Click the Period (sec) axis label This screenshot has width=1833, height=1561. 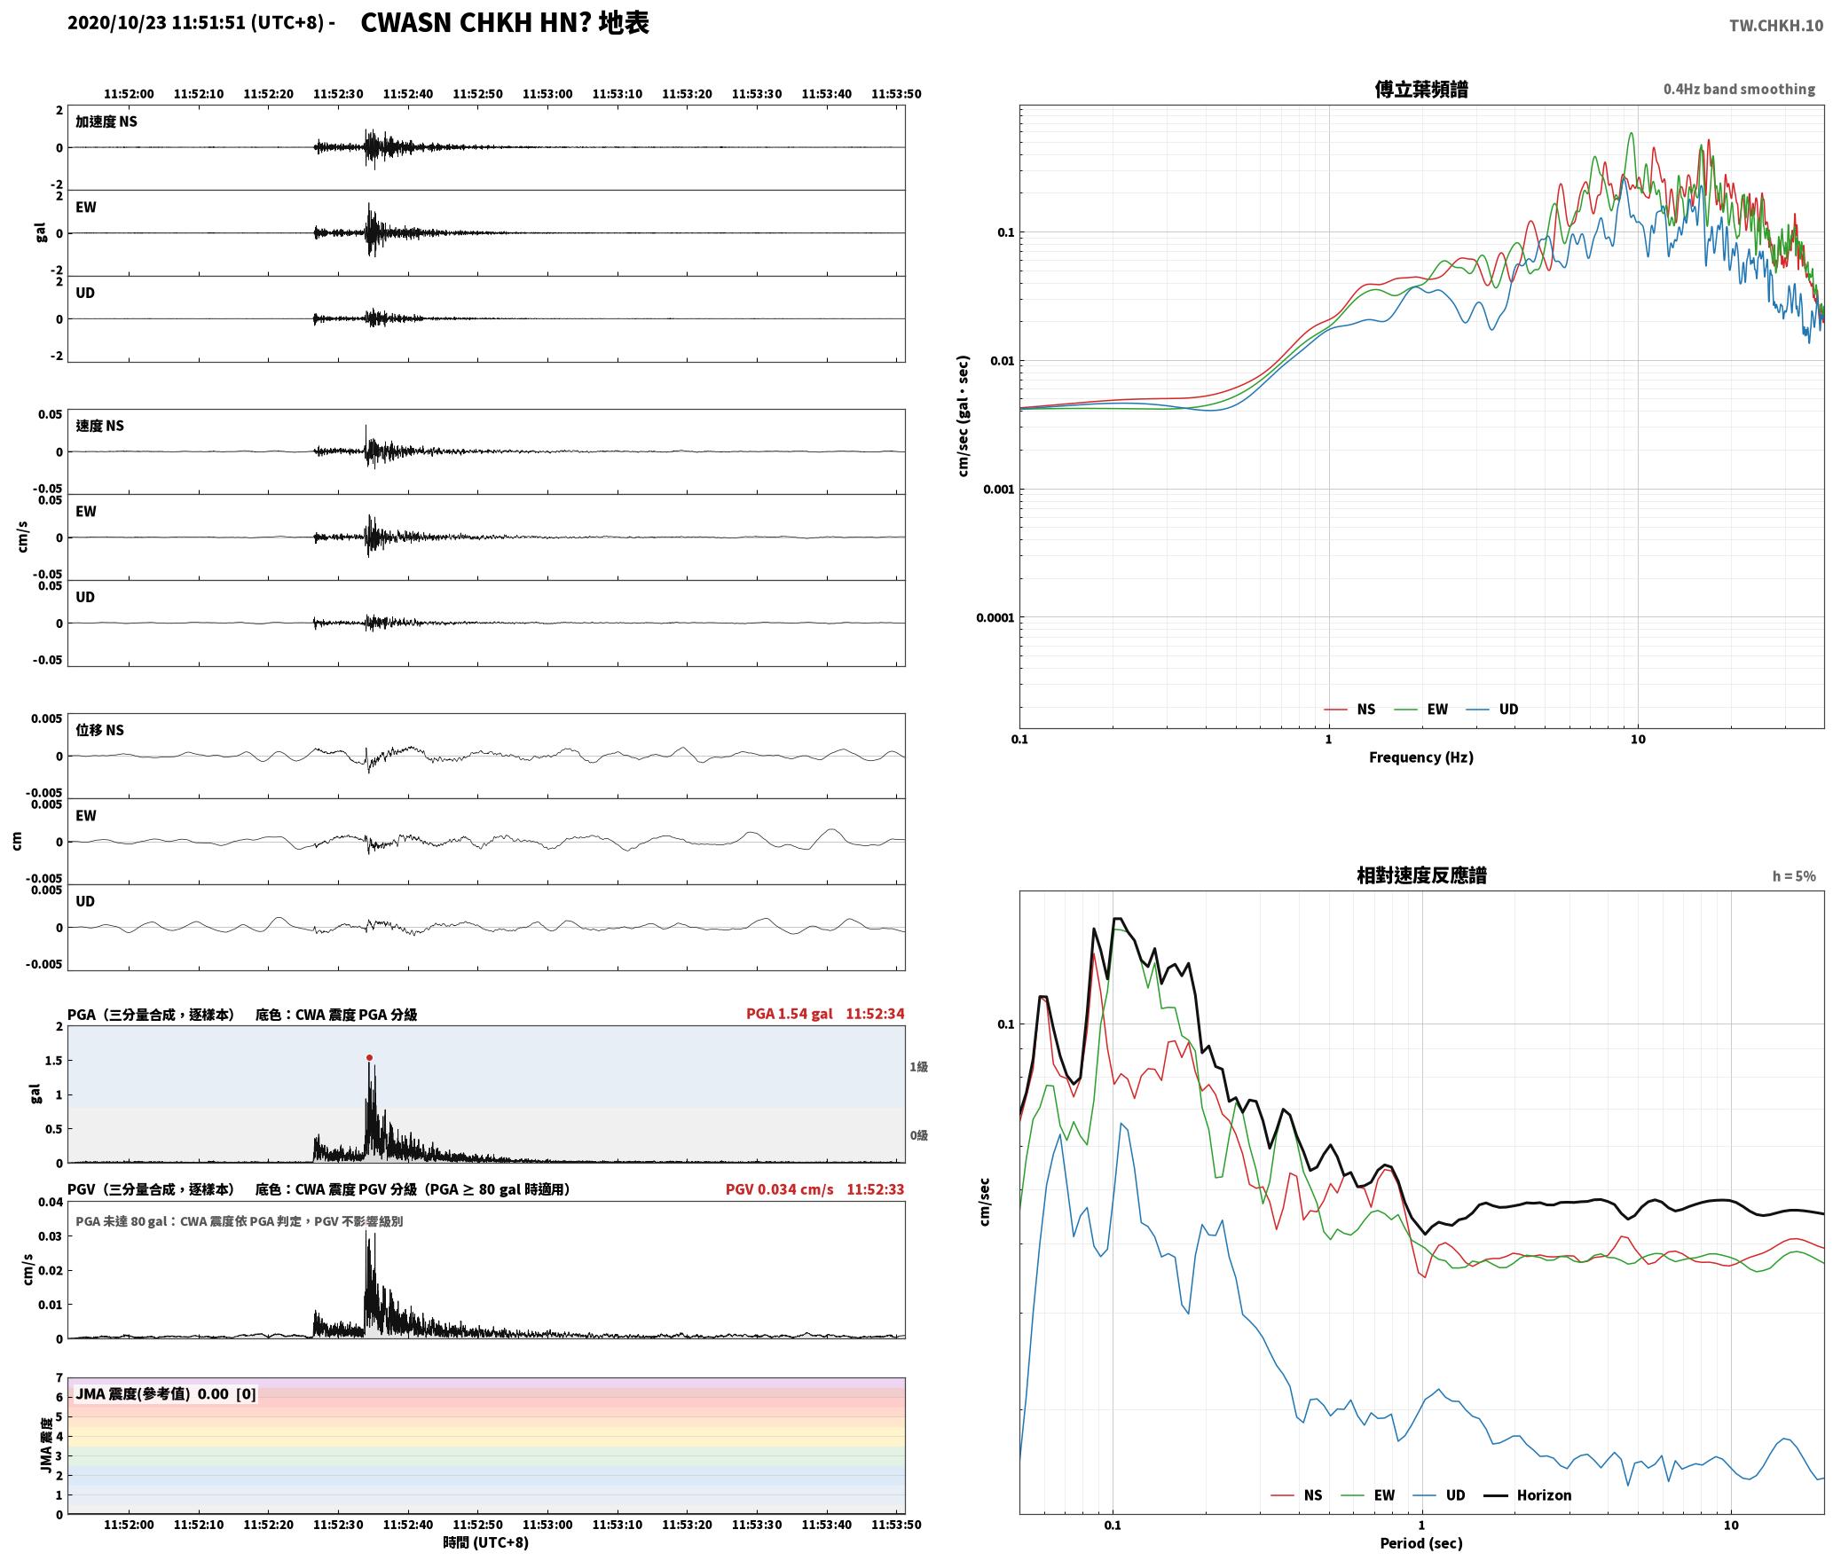[1421, 1543]
